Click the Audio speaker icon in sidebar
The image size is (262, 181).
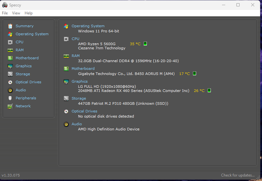pos(10,90)
